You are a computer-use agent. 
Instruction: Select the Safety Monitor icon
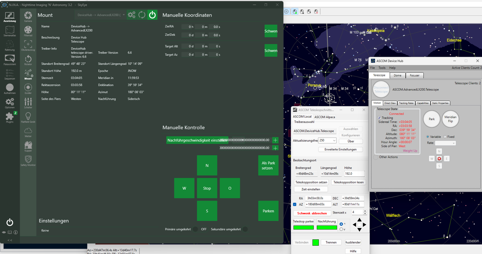[28, 161]
